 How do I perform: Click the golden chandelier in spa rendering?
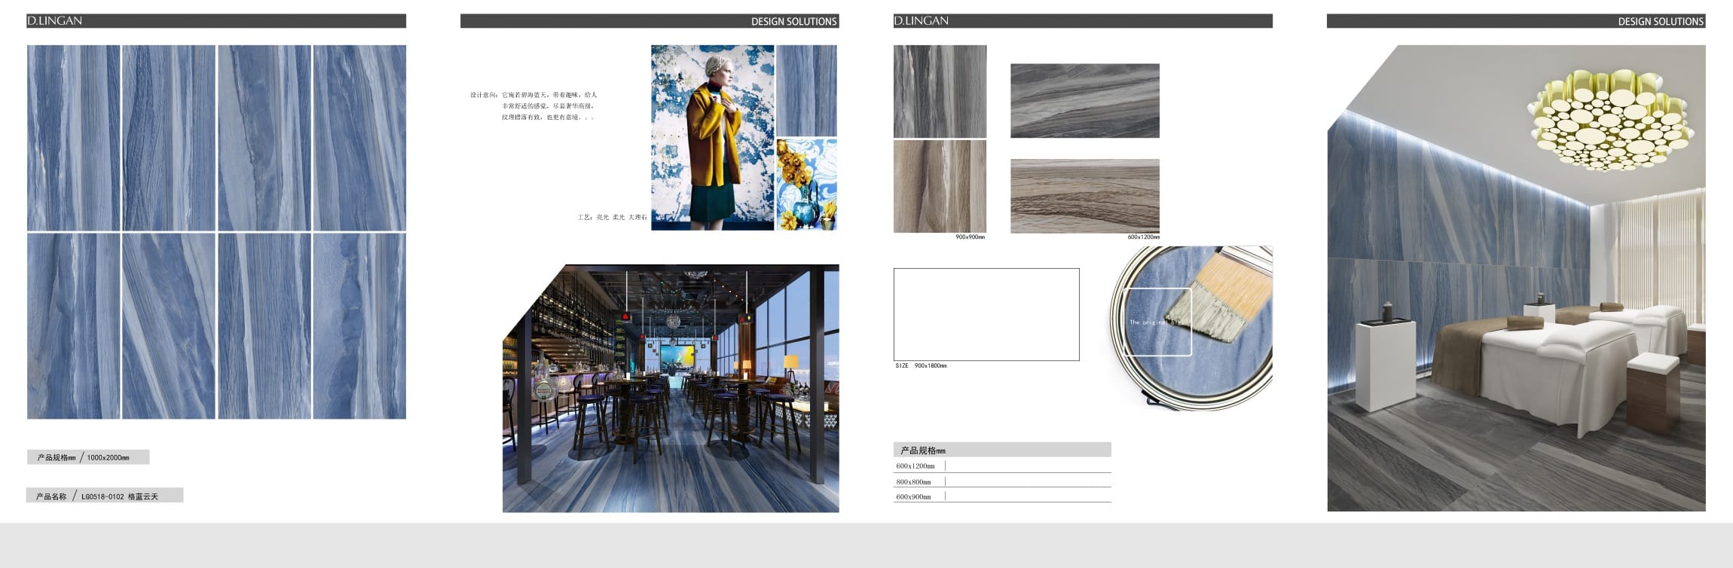[x=1609, y=121]
